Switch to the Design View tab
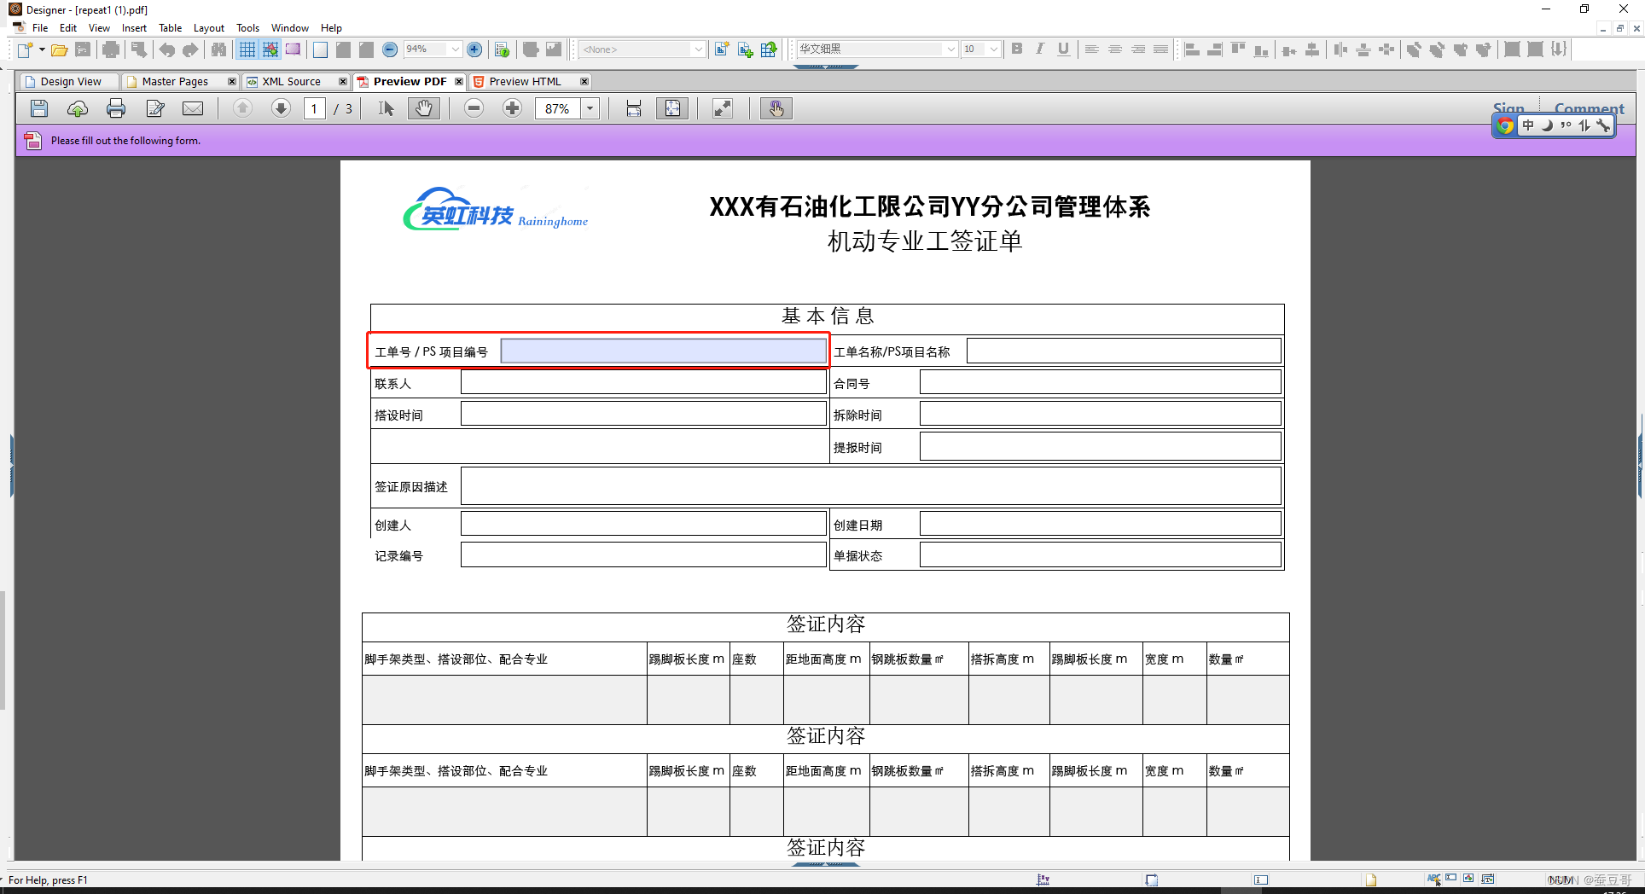The image size is (1645, 894). click(70, 82)
